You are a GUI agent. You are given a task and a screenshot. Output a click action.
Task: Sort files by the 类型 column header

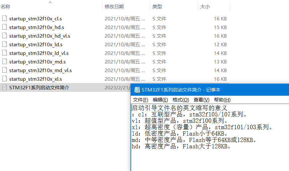coord(157,7)
